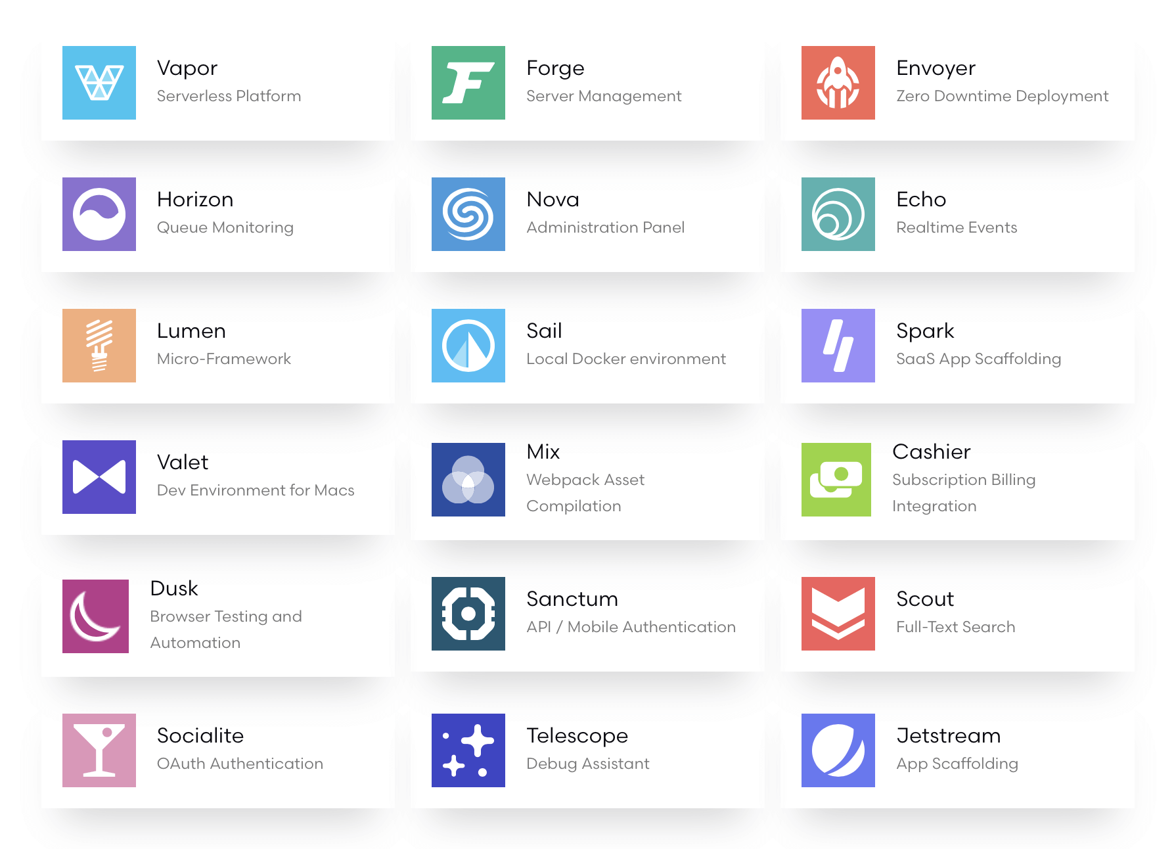Viewport: 1176px width, 849px height.
Task: Click the 'Queue Monitoring' description text
Action: [x=225, y=227]
